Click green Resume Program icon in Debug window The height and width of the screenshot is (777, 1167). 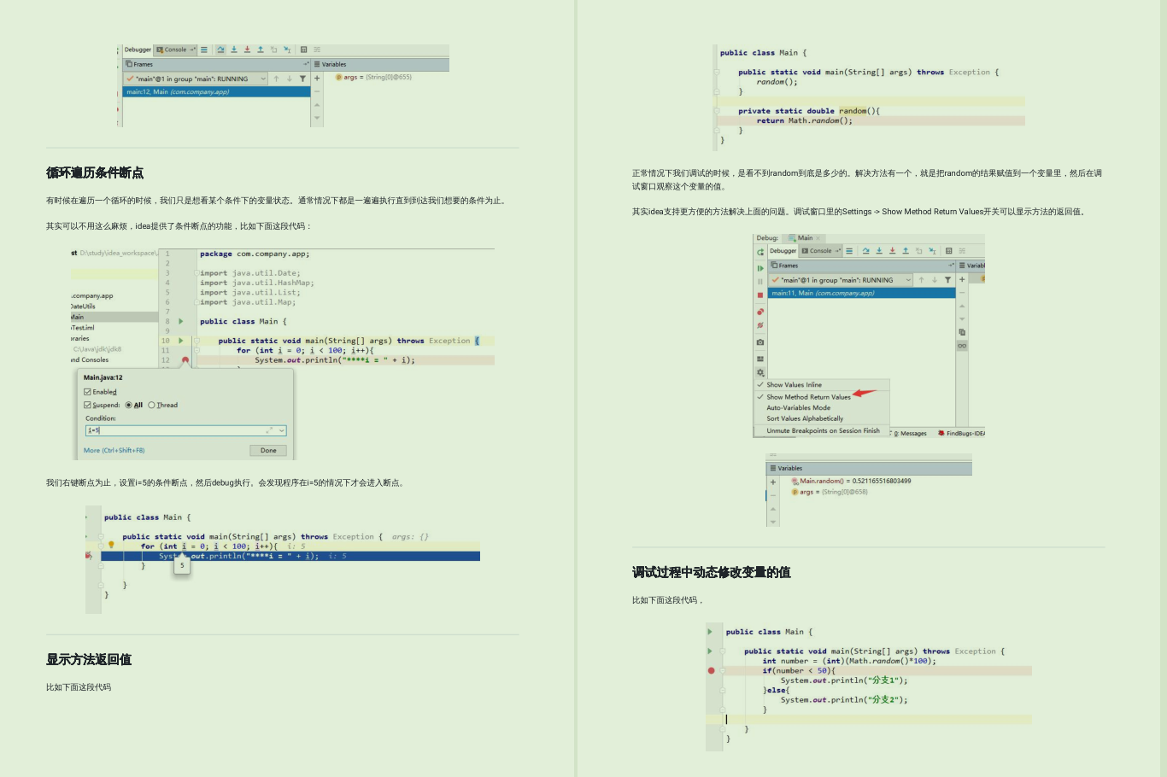point(760,268)
